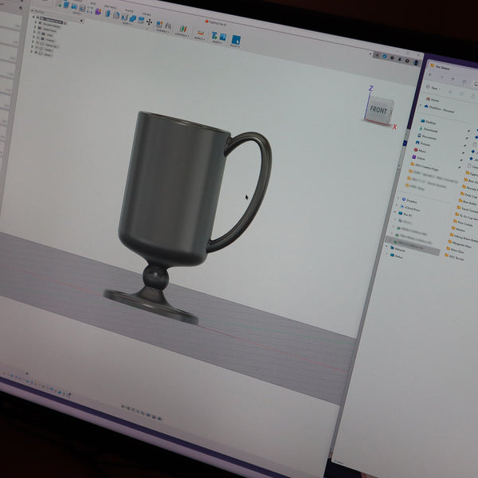Click the Construct plane icon in toolbar
The width and height of the screenshot is (478, 478).
182,29
